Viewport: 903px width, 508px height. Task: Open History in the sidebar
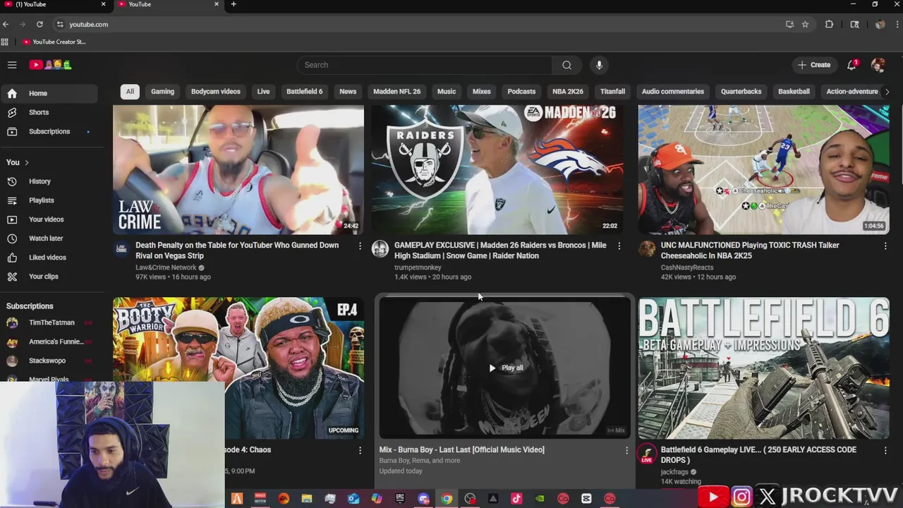click(x=49, y=181)
